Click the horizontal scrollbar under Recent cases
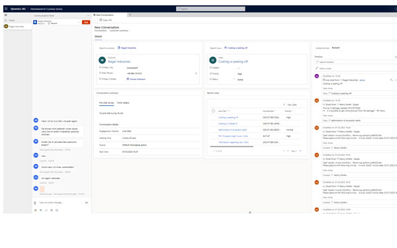397x248 pixels. tap(232, 147)
